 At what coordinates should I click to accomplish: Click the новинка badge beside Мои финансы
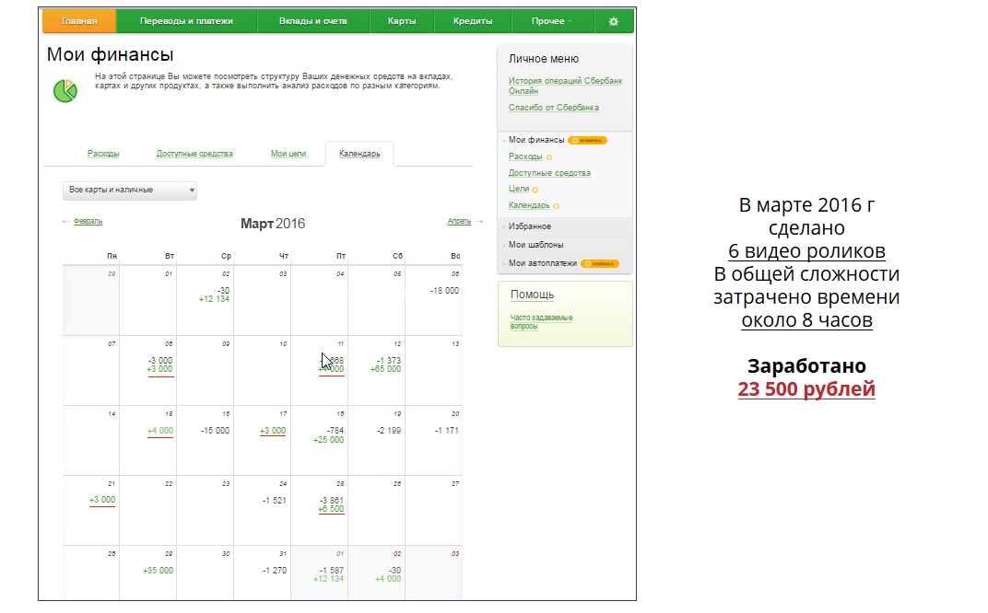pos(587,140)
